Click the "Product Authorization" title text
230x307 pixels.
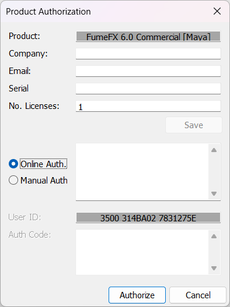click(x=48, y=12)
